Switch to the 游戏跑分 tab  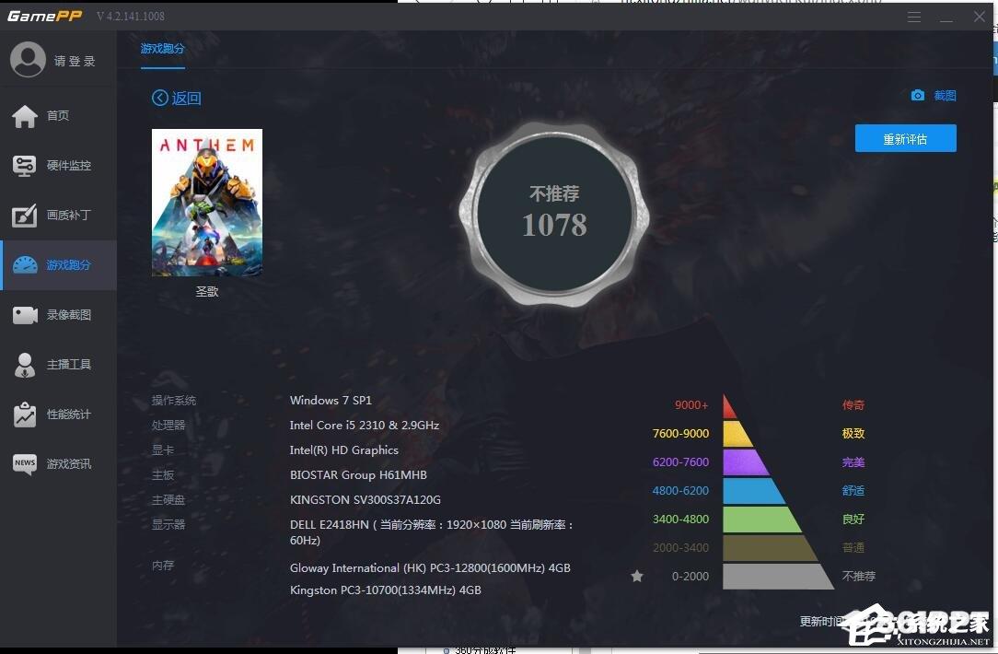click(162, 49)
